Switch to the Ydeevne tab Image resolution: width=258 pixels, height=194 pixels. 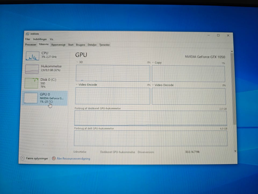[x=44, y=44]
